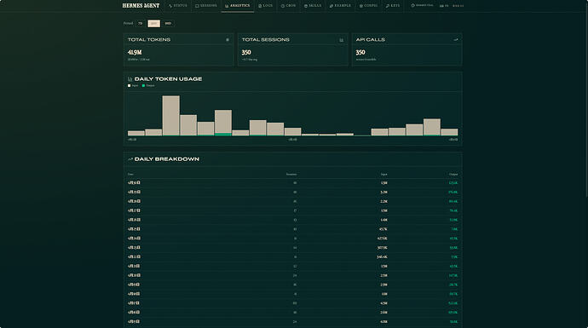Click the 4月28日 row date

coord(134,201)
